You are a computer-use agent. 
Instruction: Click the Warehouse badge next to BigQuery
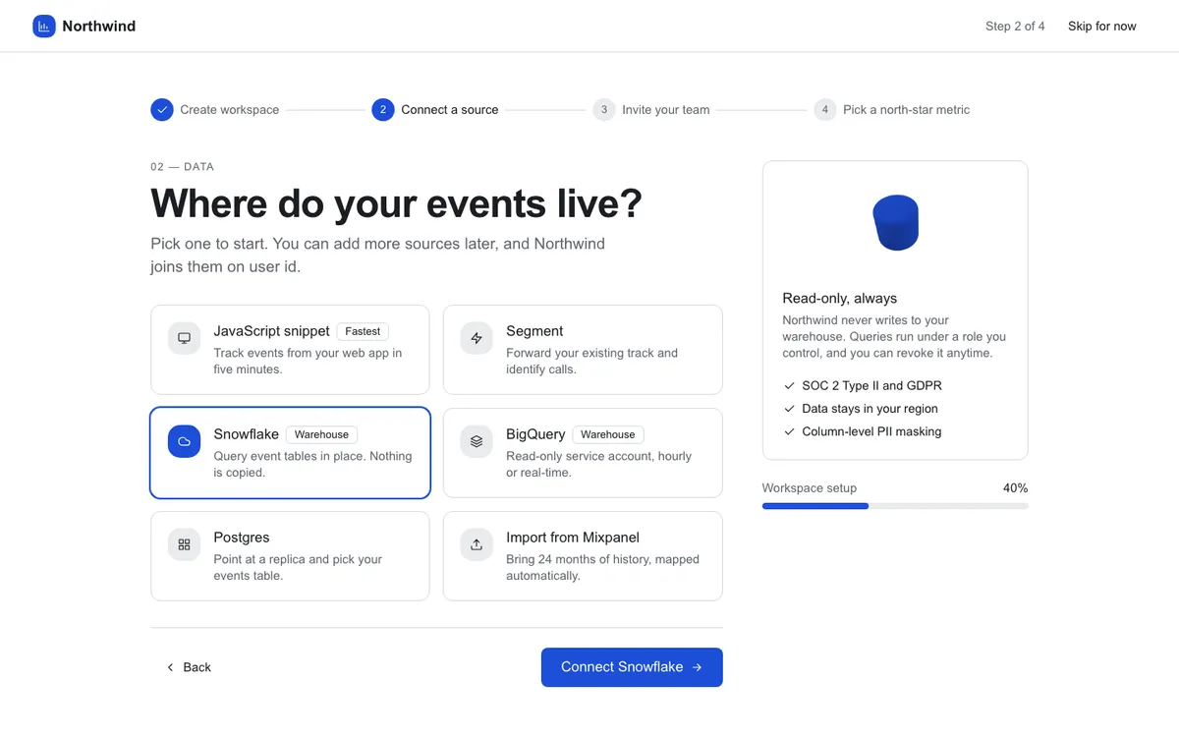608,434
